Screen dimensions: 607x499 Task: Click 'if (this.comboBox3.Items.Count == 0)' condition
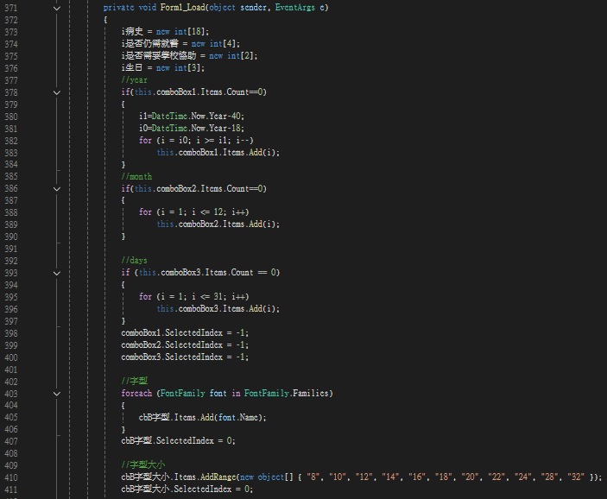[200, 273]
